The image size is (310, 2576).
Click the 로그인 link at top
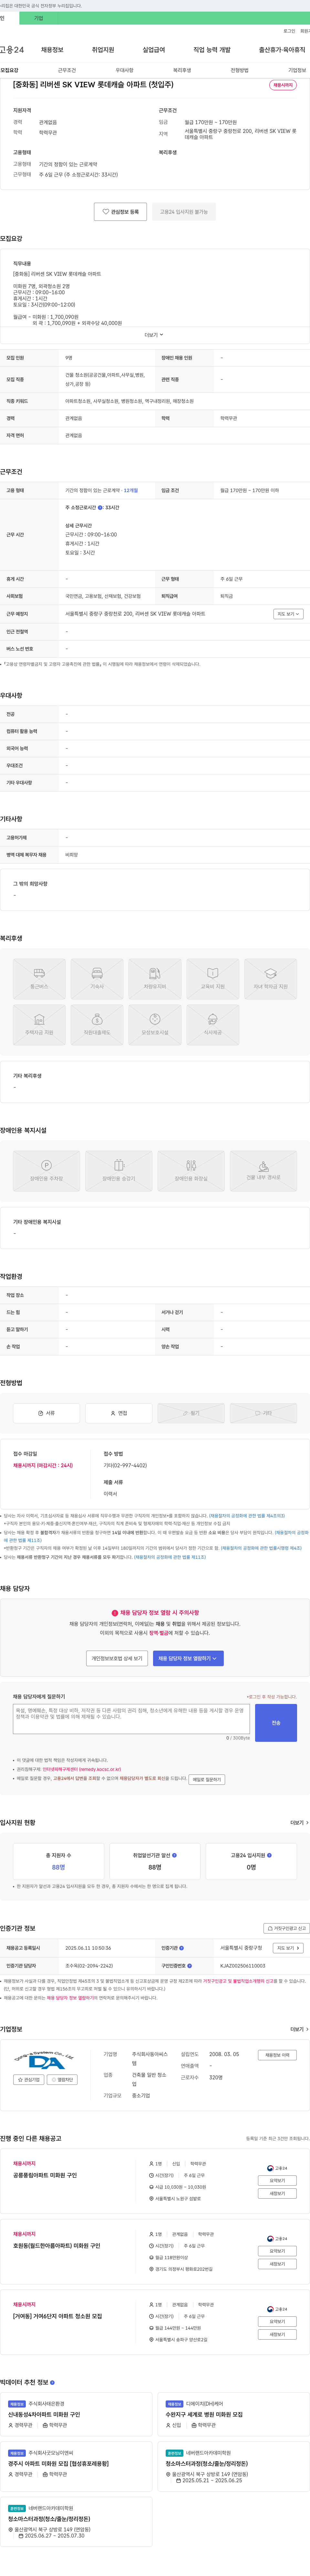[x=289, y=31]
